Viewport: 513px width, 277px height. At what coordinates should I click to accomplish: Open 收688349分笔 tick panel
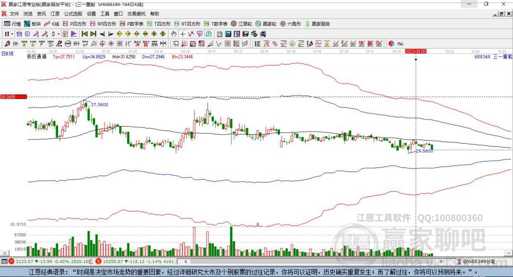click(476, 261)
